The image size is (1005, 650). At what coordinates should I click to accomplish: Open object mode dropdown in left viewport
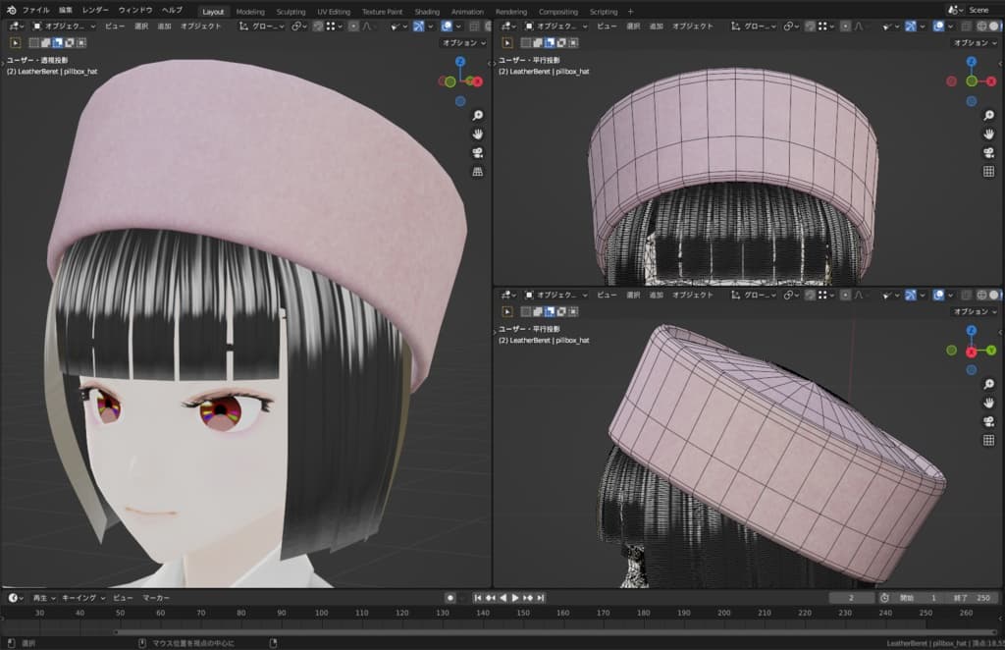click(x=63, y=27)
